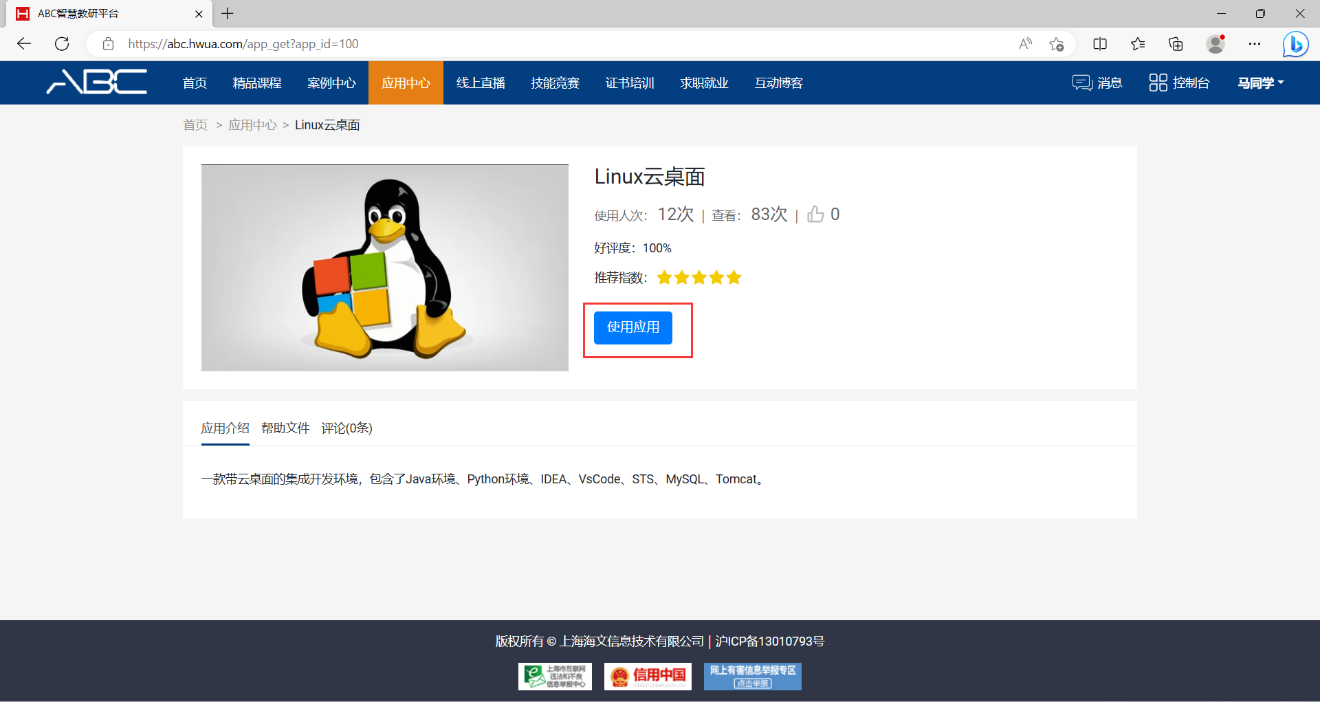The image size is (1320, 702).
Task: Open the Favorites list icon
Action: click(x=1138, y=44)
